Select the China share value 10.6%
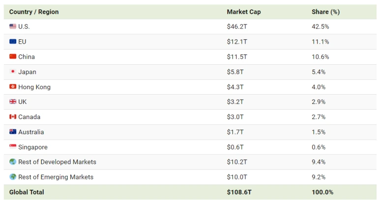The height and width of the screenshot is (200, 380). tap(320, 57)
